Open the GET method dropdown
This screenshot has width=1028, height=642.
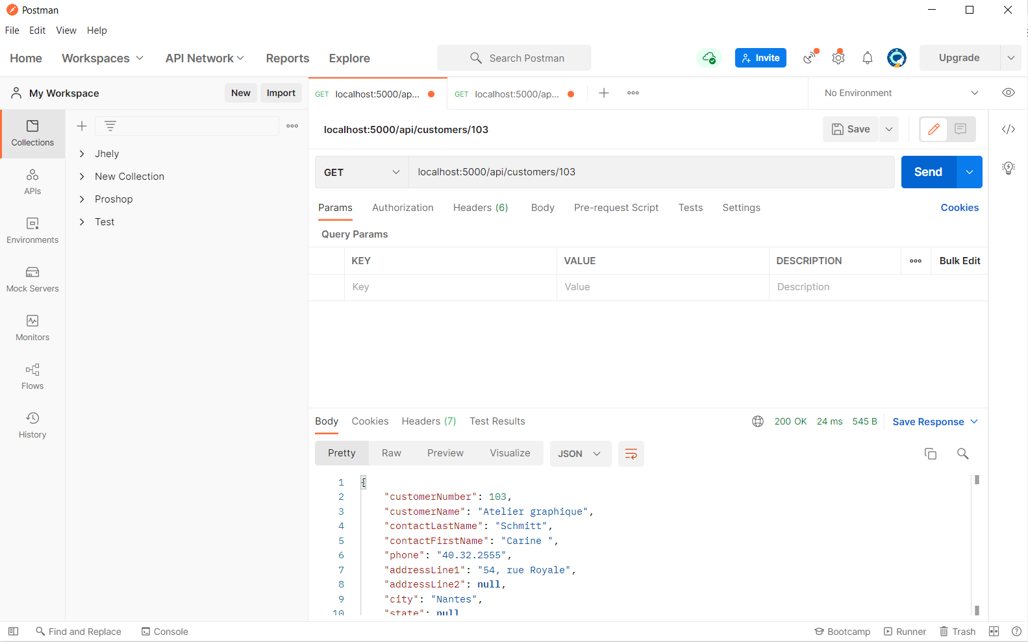click(x=362, y=172)
